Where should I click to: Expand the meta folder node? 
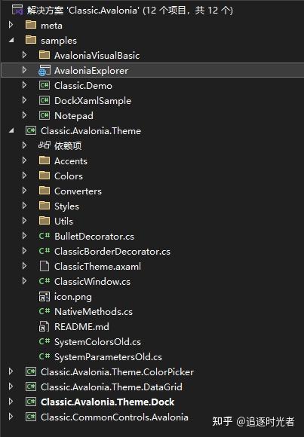tap(11, 25)
